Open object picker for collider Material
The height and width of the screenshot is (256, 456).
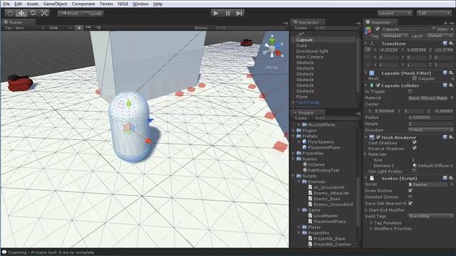(x=452, y=98)
